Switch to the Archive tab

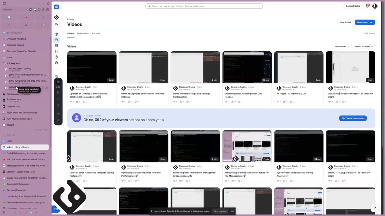pyautogui.click(x=96, y=33)
